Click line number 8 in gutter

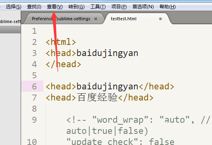[35, 108]
